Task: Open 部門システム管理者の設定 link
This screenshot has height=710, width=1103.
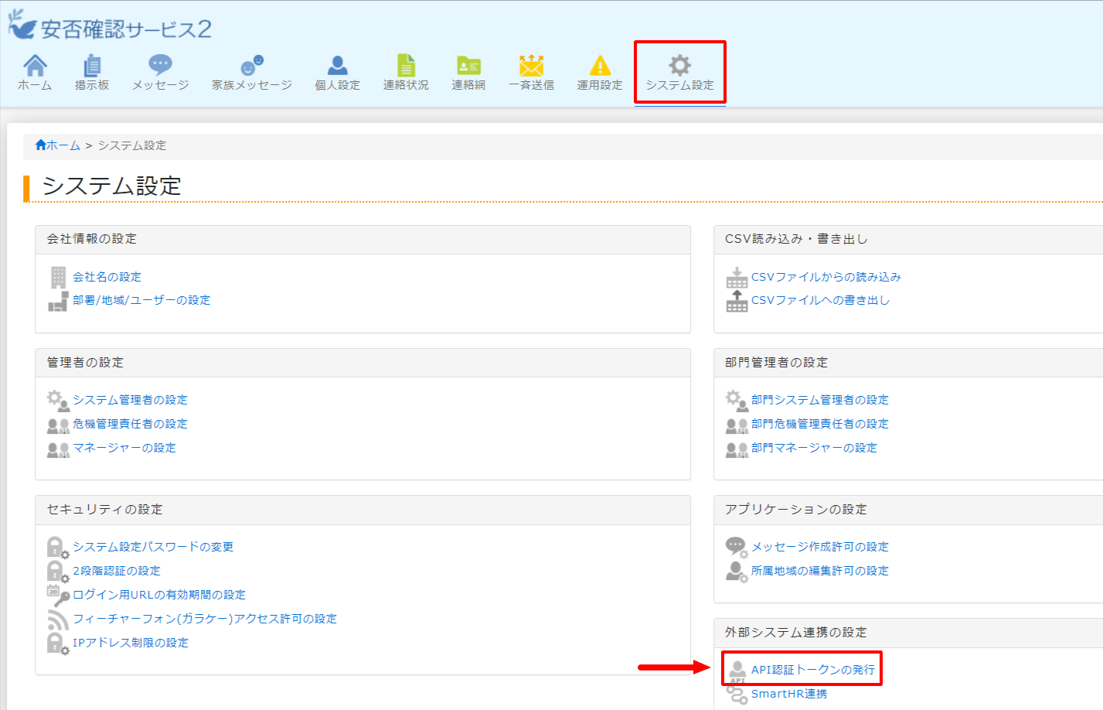Action: tap(820, 400)
